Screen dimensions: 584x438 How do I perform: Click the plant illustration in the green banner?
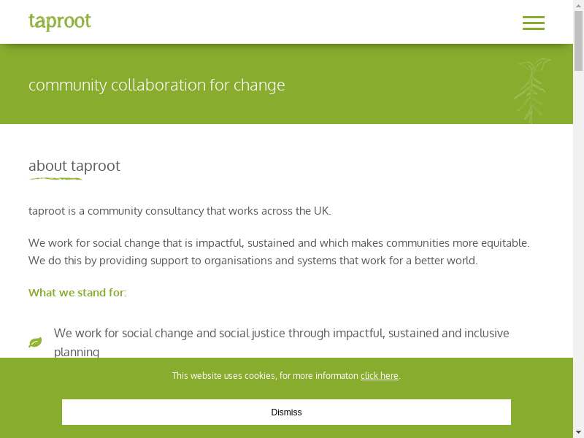click(531, 91)
